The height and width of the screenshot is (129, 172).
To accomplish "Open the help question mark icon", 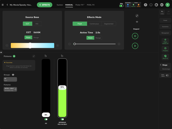I will pos(146,5).
